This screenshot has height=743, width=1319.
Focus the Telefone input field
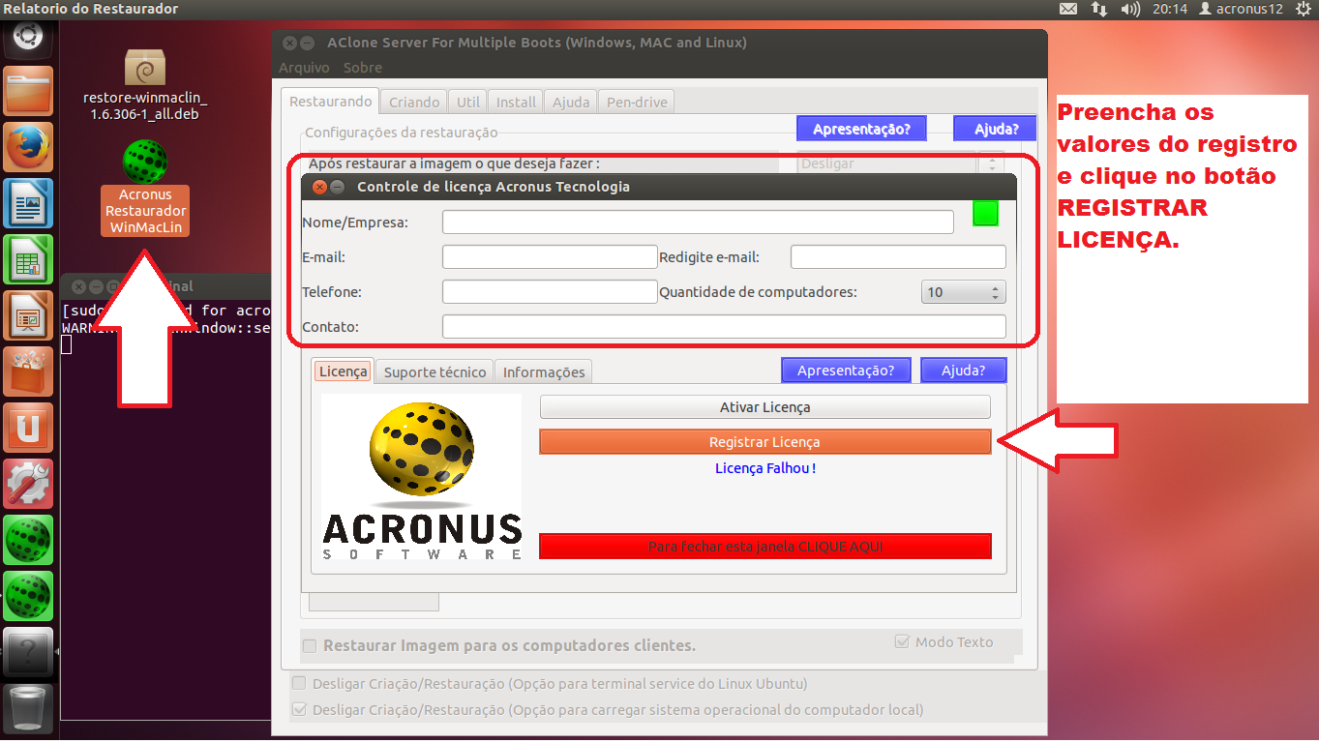[550, 292]
